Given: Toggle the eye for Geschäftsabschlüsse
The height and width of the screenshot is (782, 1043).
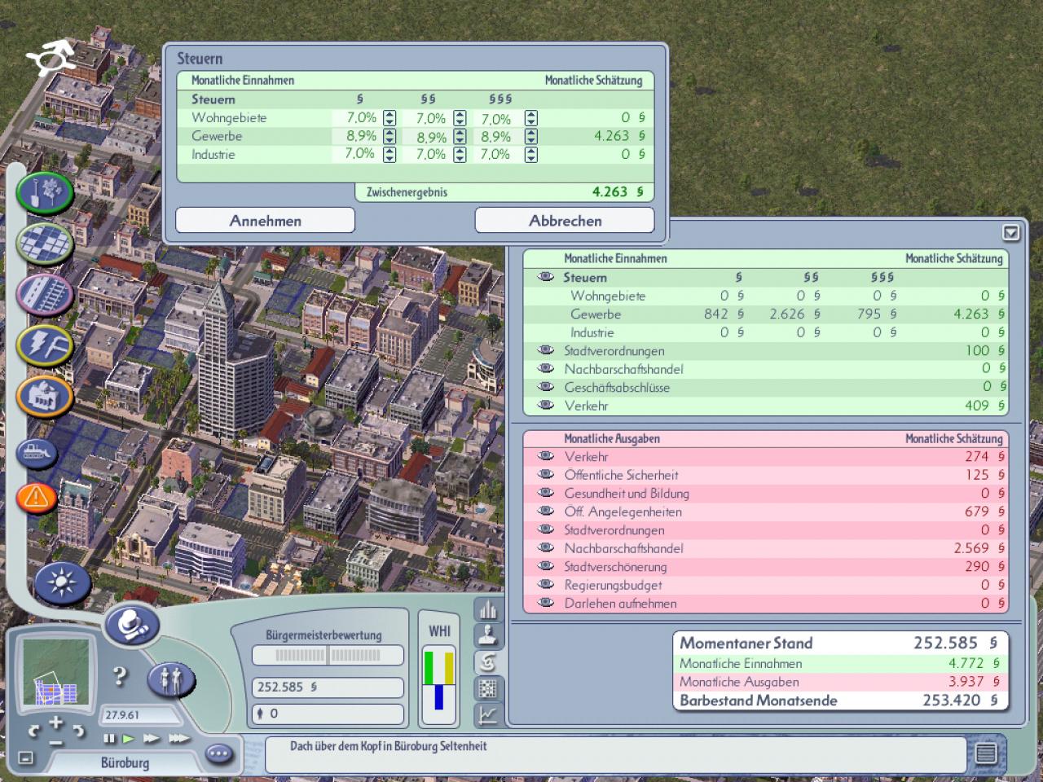Looking at the screenshot, I should click(546, 387).
